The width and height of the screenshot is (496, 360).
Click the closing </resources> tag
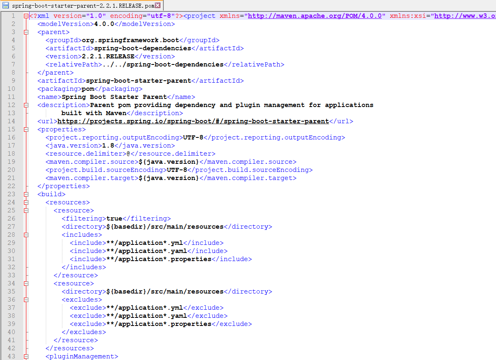pyautogui.click(x=70, y=348)
